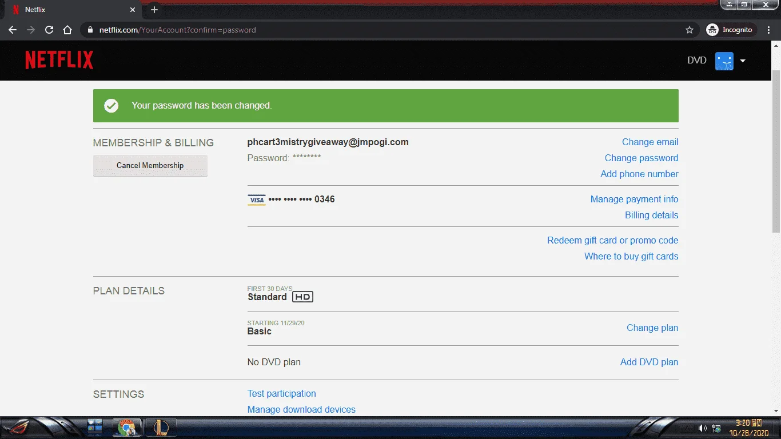Open the Change email link

(650, 142)
